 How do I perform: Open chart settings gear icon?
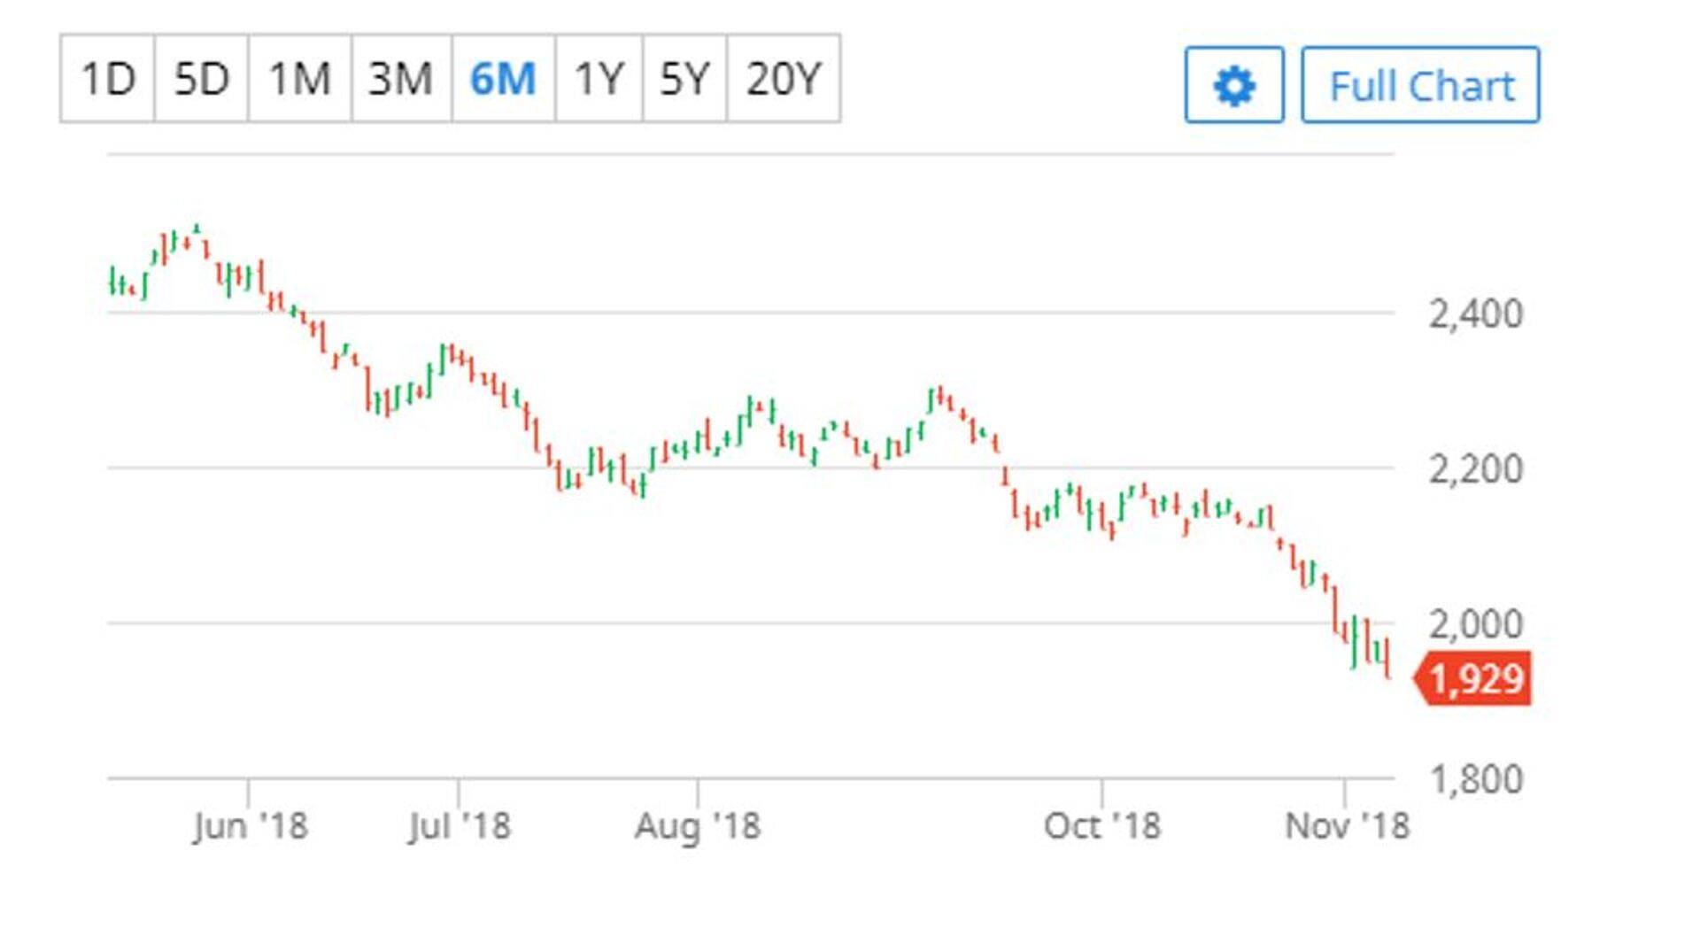pos(1233,85)
